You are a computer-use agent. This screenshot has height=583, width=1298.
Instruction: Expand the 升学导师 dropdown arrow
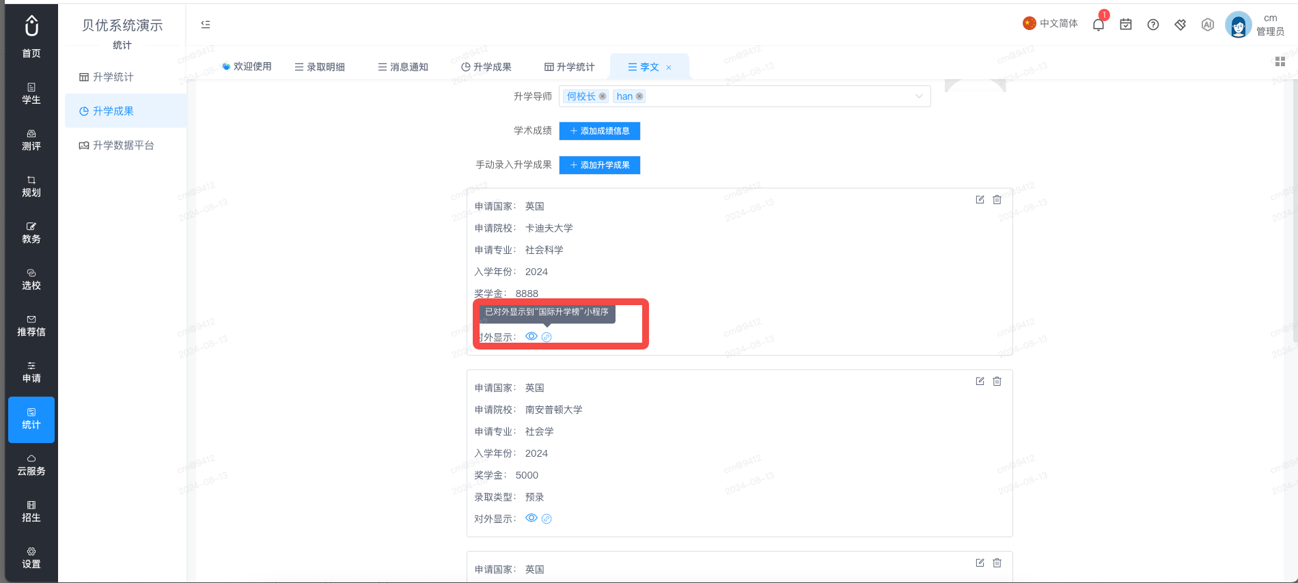pyautogui.click(x=920, y=96)
